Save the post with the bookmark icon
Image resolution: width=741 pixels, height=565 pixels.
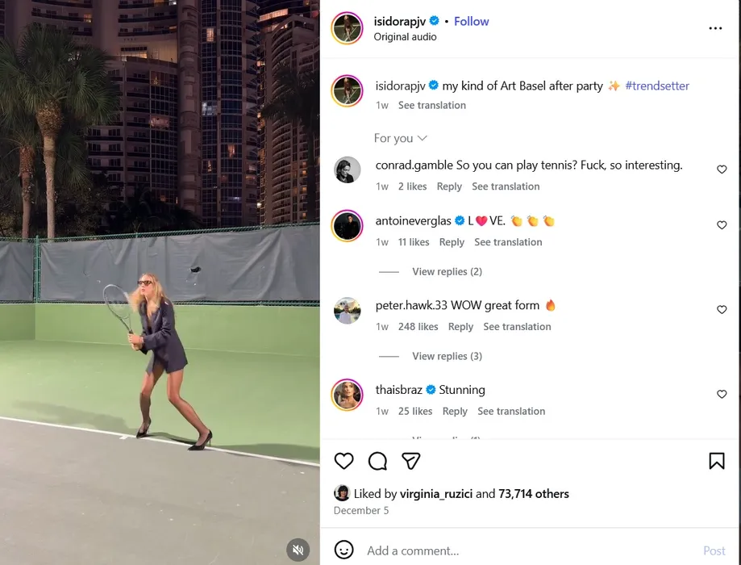click(717, 461)
